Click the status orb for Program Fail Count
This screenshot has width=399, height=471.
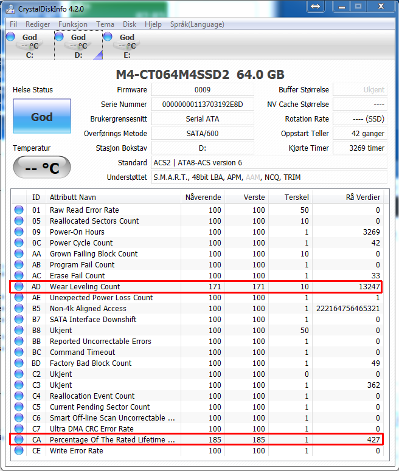tap(19, 264)
